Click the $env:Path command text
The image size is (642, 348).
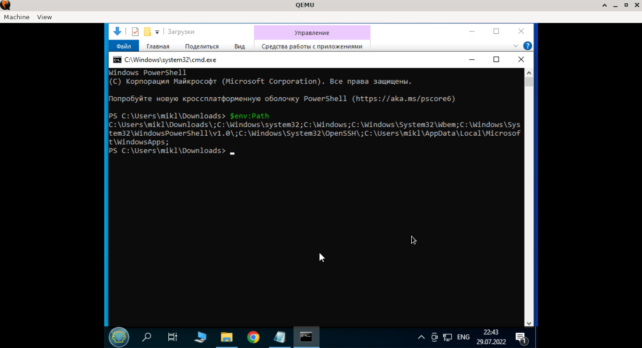[x=249, y=116]
